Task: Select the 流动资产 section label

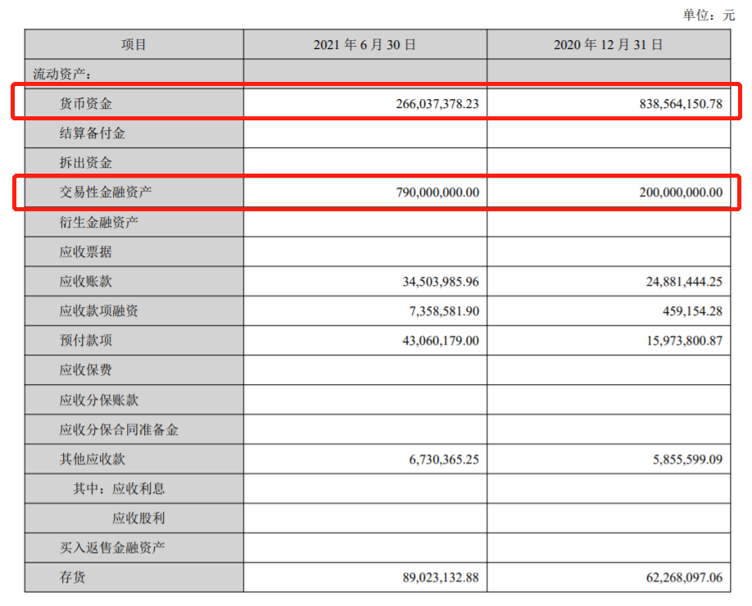Action: point(62,74)
